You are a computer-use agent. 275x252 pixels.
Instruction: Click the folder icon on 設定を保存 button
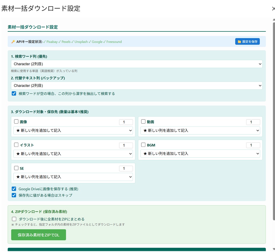[239, 42]
